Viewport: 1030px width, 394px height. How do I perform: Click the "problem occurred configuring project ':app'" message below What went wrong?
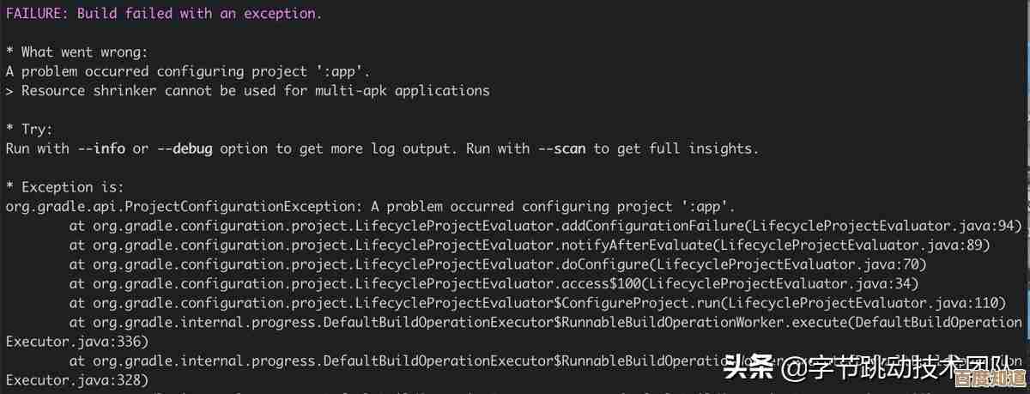coord(199,71)
